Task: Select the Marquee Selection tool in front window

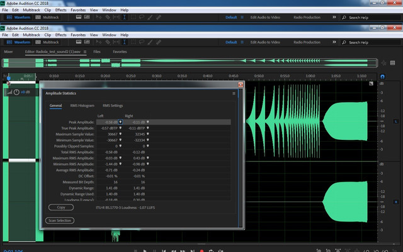Action: tap(133, 42)
